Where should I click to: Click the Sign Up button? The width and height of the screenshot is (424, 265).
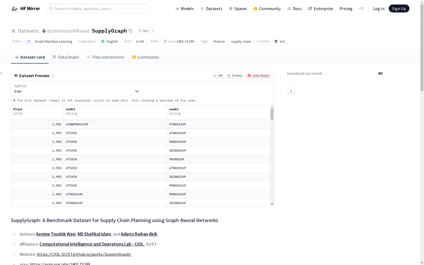399,8
